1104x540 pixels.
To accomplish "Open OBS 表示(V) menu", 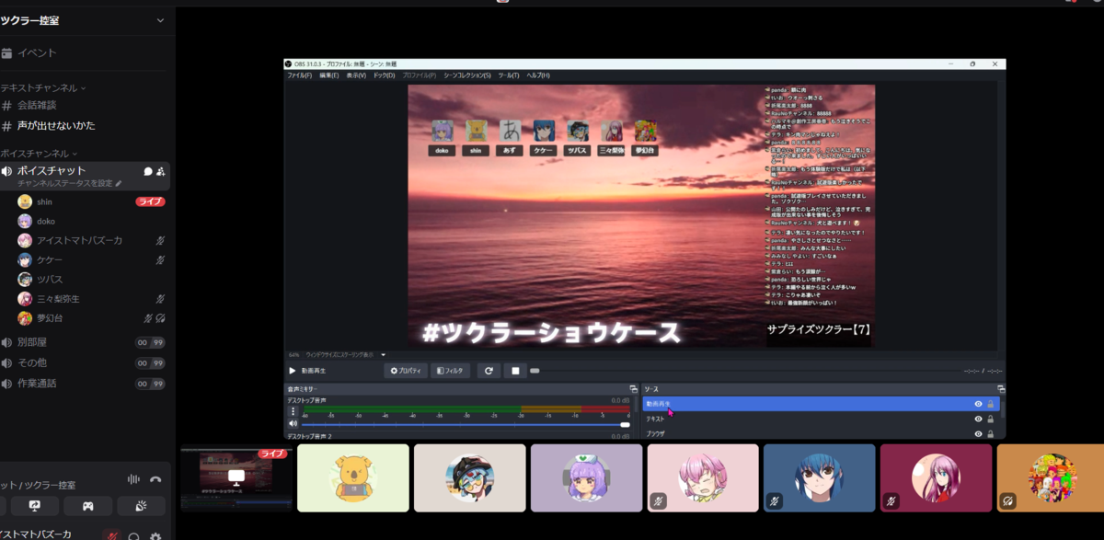I will [x=356, y=75].
